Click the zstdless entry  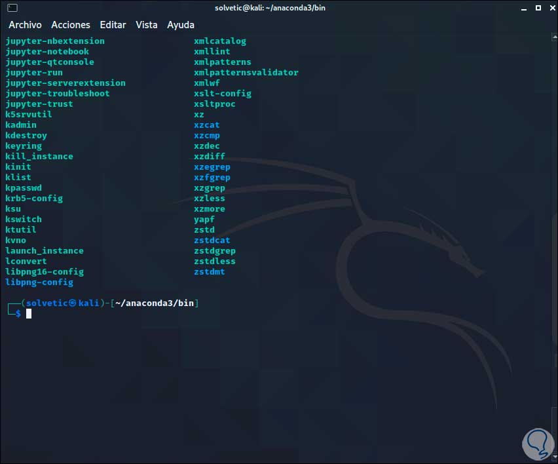pyautogui.click(x=215, y=261)
